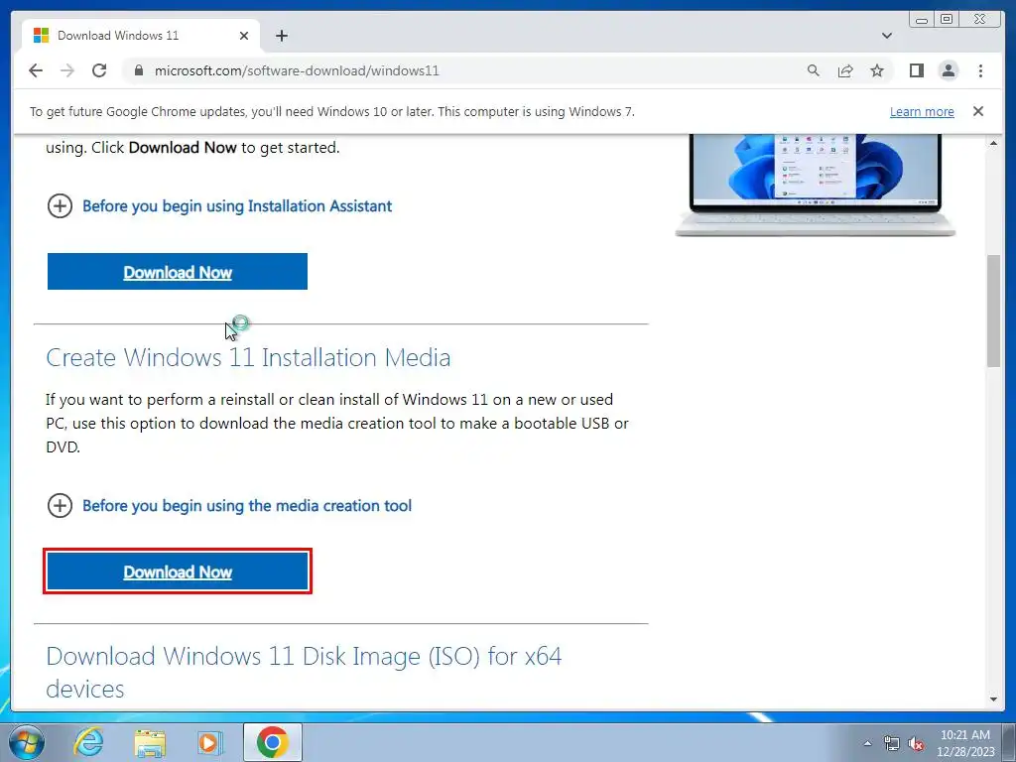Expand Before you begin using the media creation tool
The height and width of the screenshot is (762, 1016).
pyautogui.click(x=229, y=505)
